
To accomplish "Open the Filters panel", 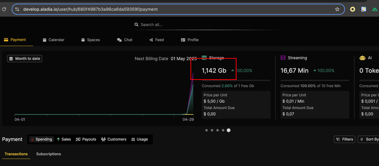I will (x=345, y=139).
